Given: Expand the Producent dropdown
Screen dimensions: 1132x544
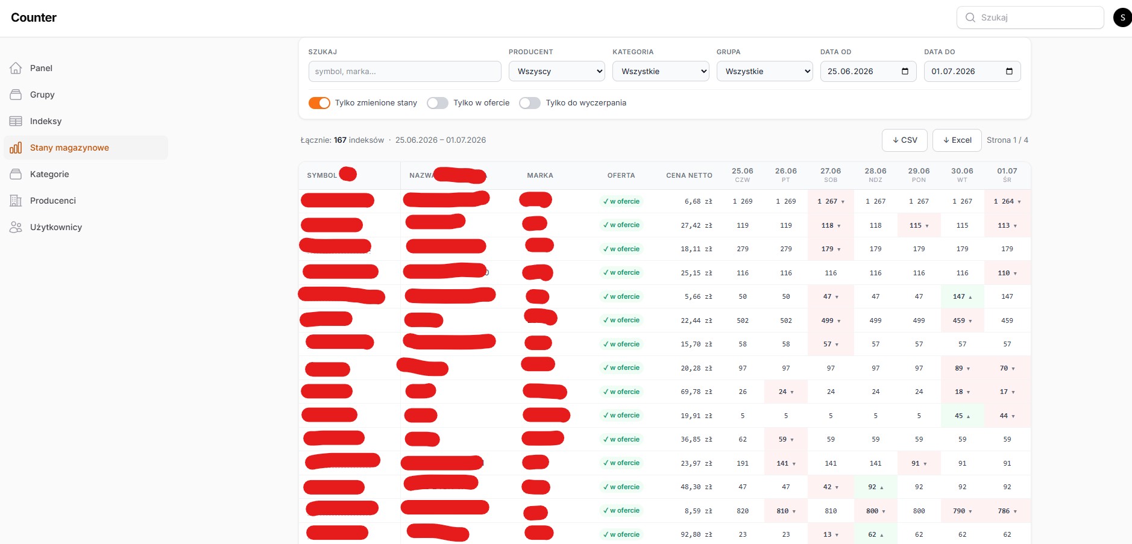Looking at the screenshot, I should [x=557, y=71].
